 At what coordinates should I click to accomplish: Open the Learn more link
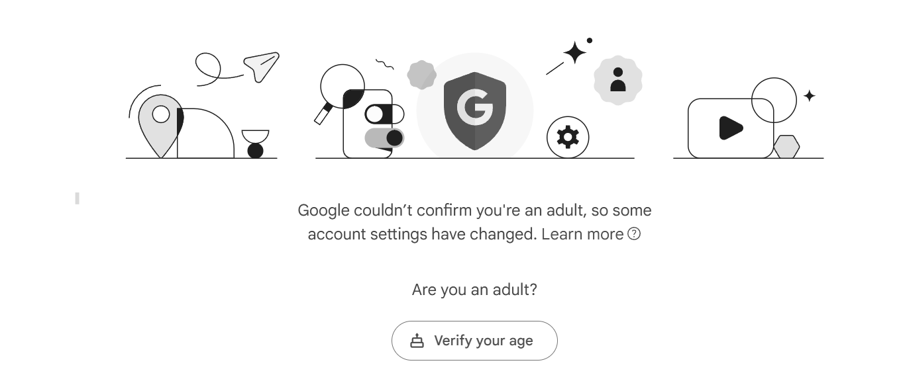click(x=582, y=234)
